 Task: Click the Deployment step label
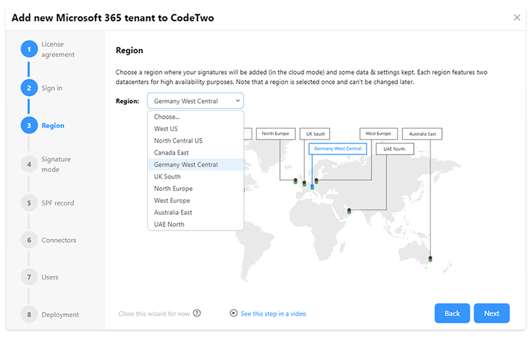pyautogui.click(x=60, y=315)
